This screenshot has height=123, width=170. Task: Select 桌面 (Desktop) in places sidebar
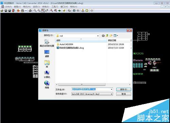pyautogui.click(x=47, y=54)
